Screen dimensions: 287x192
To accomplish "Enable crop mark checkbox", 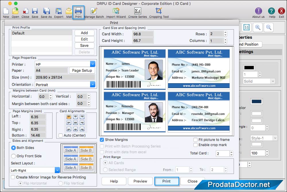I will coord(195,145).
